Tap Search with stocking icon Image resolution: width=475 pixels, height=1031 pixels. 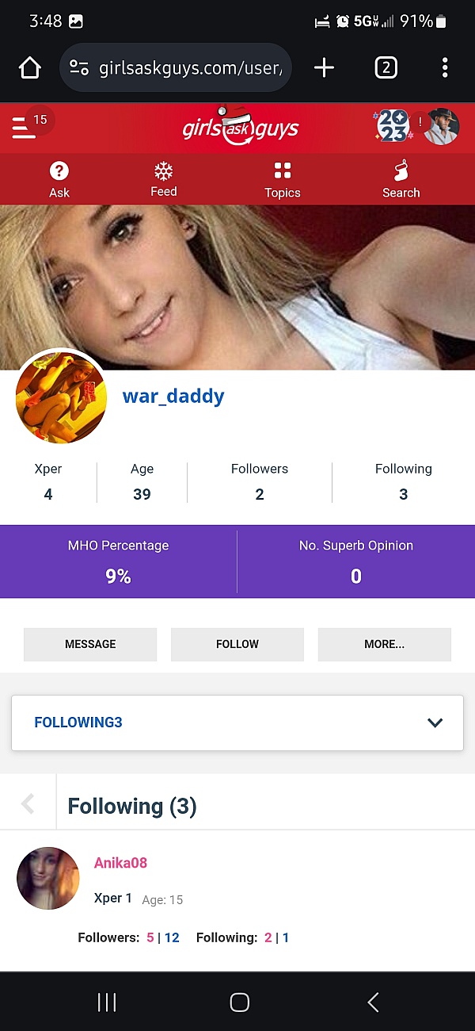[401, 179]
